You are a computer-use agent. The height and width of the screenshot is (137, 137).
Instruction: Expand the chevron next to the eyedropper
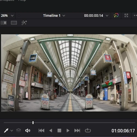12,131
